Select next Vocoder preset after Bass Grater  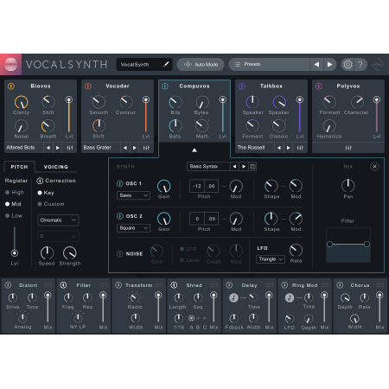pyautogui.click(x=135, y=148)
